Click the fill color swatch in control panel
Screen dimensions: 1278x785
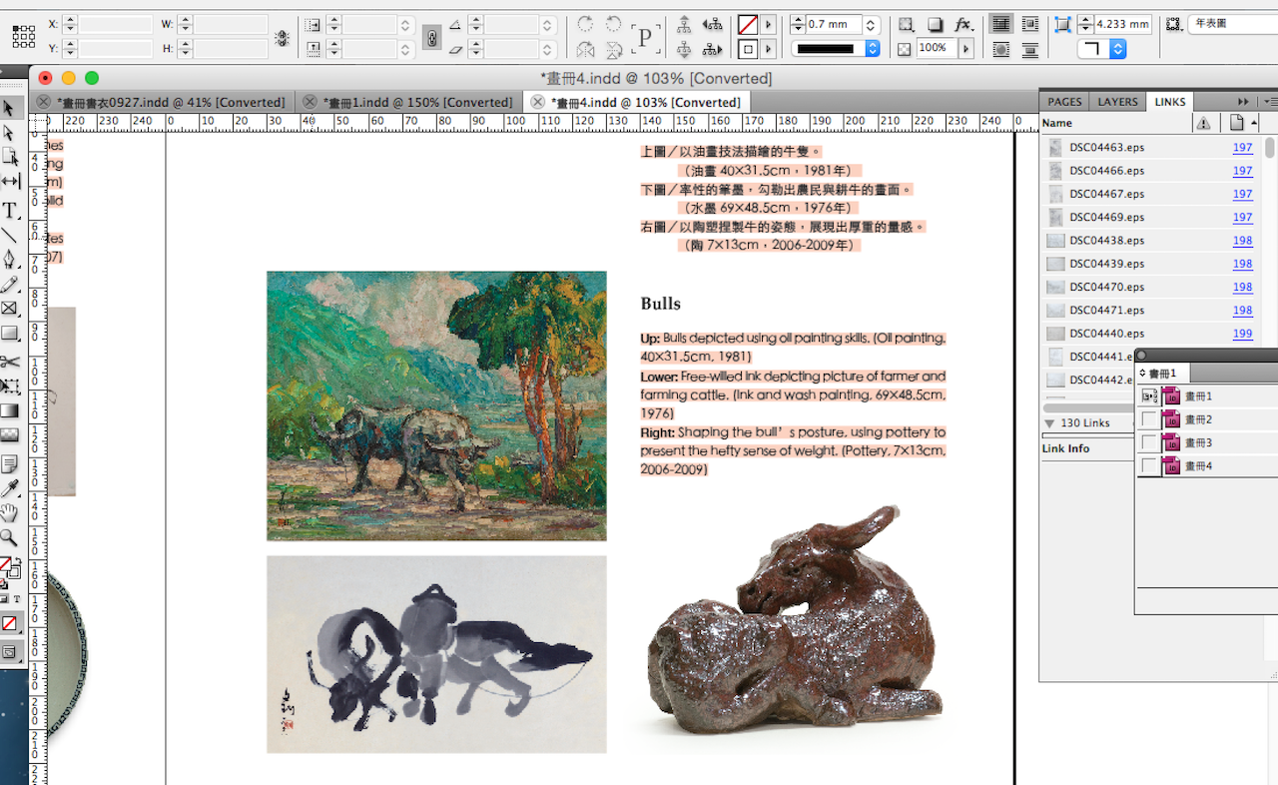[x=747, y=24]
